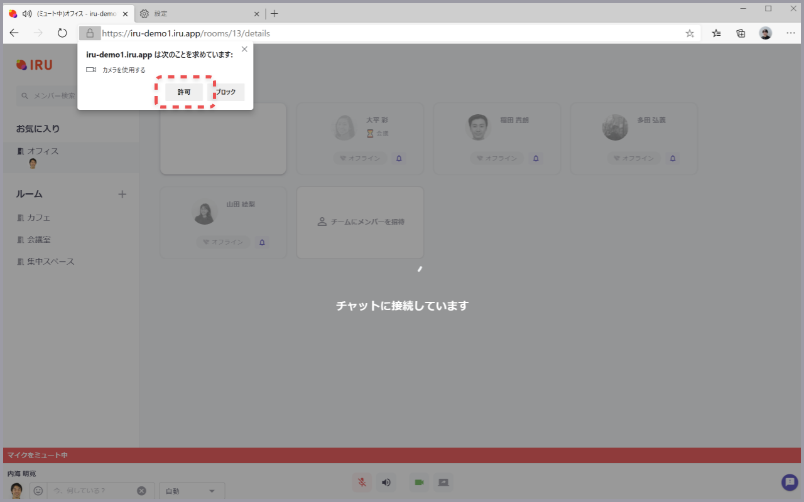Allow camera access with the 許可 button
Viewport: 804px width, 502px height.
(x=184, y=92)
